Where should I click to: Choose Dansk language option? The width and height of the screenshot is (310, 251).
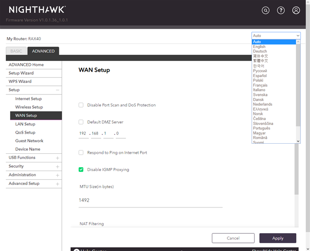(274, 100)
